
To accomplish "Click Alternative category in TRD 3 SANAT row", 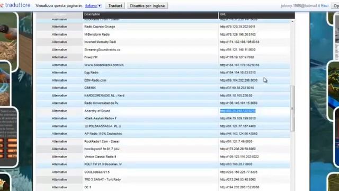I will point(59,179).
